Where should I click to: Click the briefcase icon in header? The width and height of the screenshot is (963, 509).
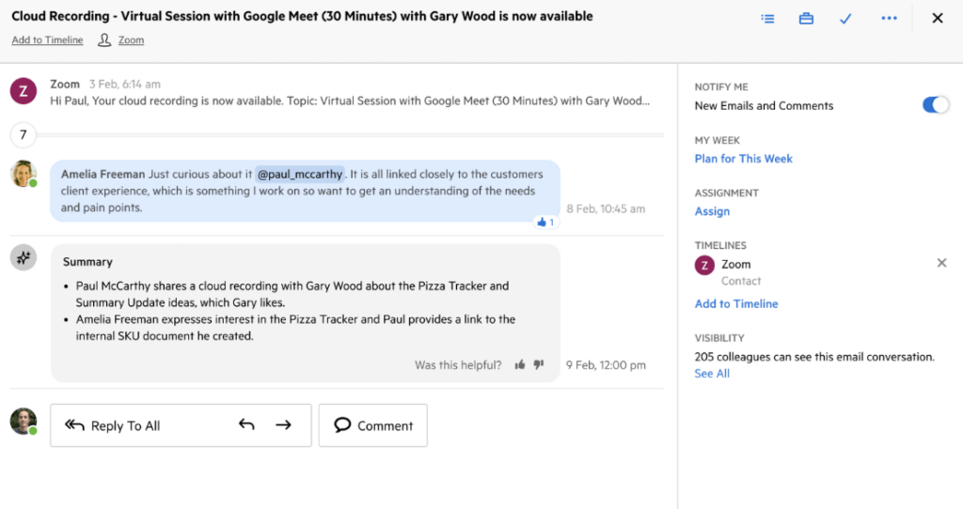coord(806,19)
